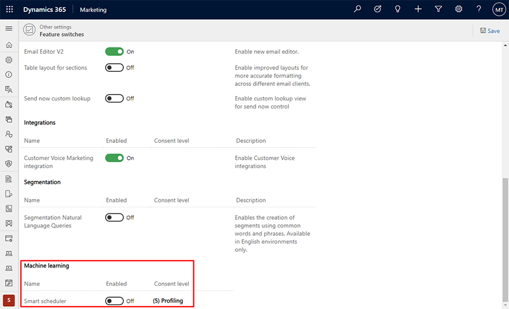Click the scrollbar up arrow
509x309 pixels.
pyautogui.click(x=505, y=45)
